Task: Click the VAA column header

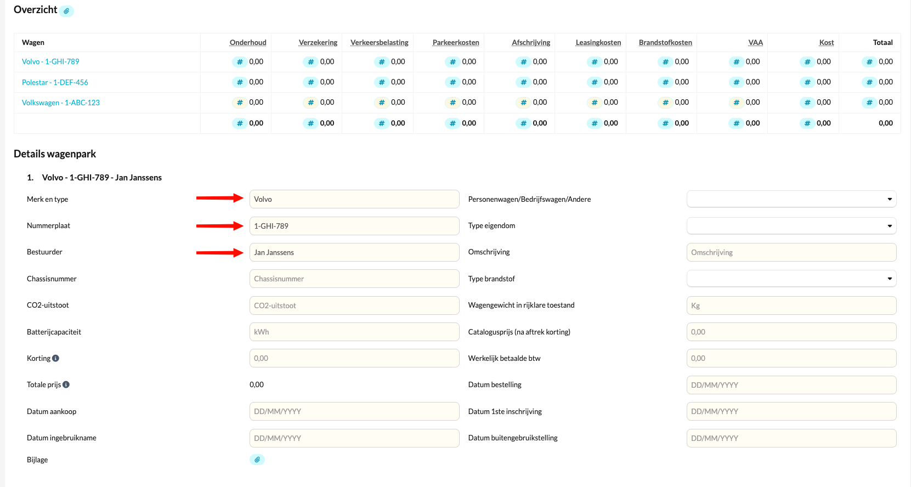Action: pos(756,42)
